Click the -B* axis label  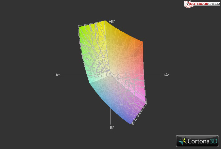111,127
